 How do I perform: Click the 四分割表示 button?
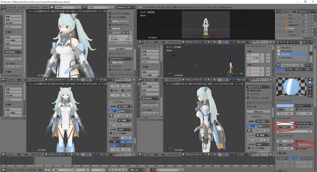pyautogui.click(x=120, y=49)
